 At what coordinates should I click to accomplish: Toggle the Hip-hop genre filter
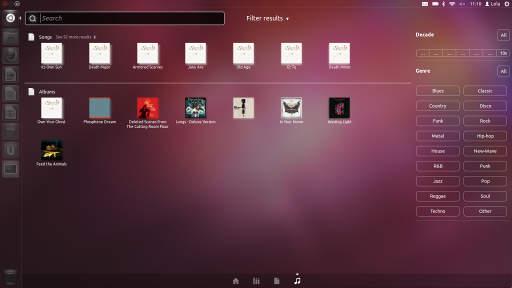pos(485,136)
